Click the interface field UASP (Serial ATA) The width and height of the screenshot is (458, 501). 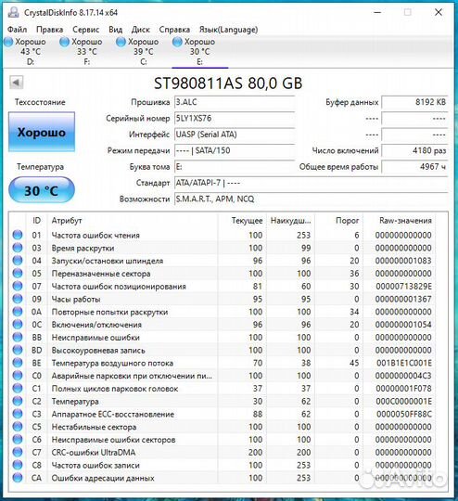tap(235, 135)
